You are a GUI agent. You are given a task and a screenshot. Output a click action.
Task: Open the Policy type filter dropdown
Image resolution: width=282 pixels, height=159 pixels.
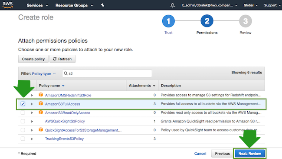[44, 74]
